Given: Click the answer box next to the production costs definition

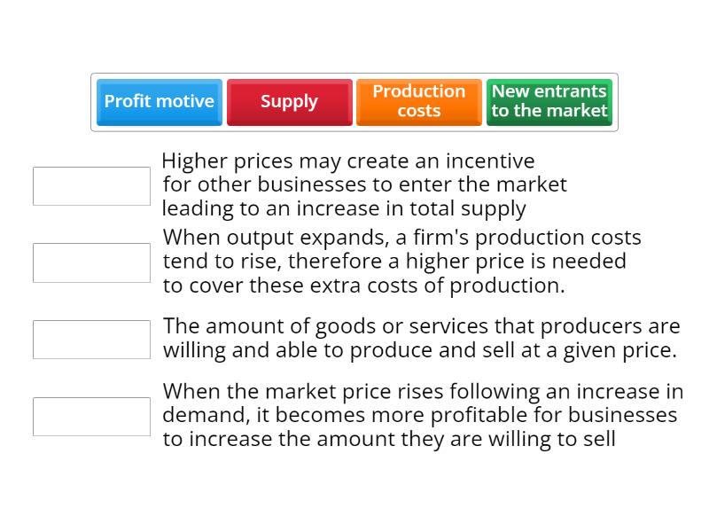Looking at the screenshot, I should pos(91,262).
